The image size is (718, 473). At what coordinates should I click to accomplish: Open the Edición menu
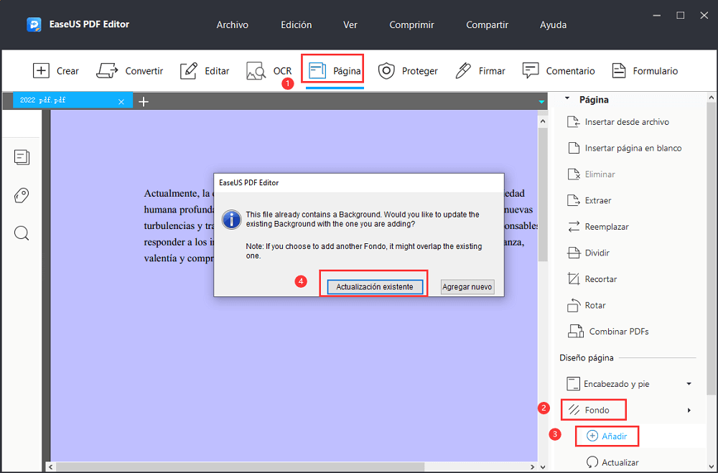297,24
